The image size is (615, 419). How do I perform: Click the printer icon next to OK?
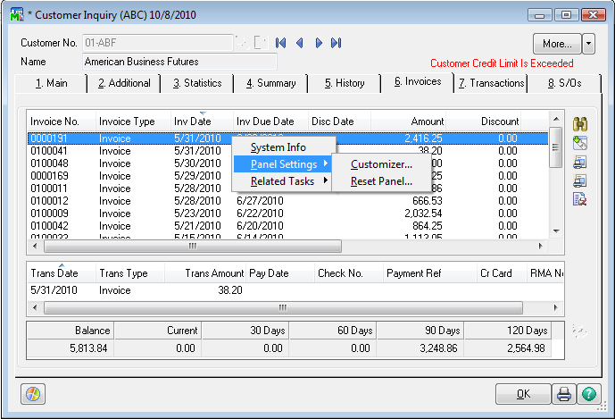pyautogui.click(x=564, y=394)
